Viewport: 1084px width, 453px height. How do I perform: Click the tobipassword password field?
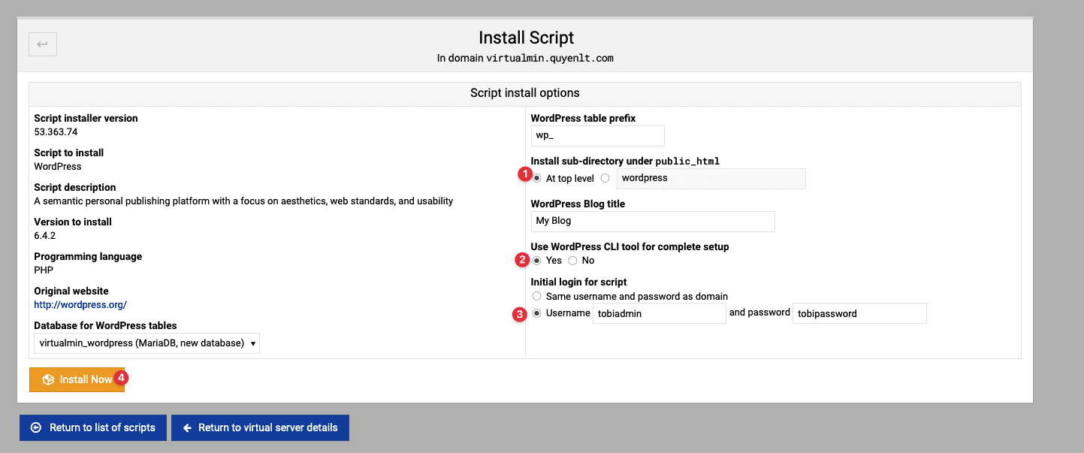pyautogui.click(x=859, y=313)
